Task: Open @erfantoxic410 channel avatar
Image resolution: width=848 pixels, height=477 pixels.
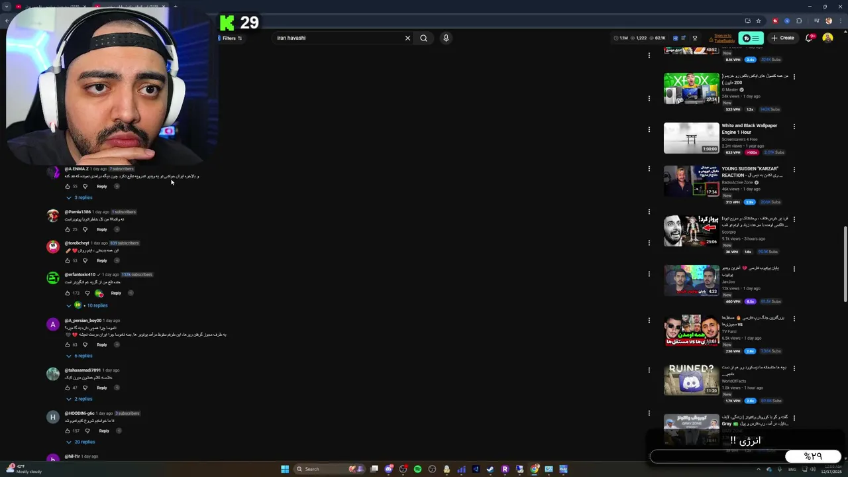Action: pyautogui.click(x=53, y=278)
